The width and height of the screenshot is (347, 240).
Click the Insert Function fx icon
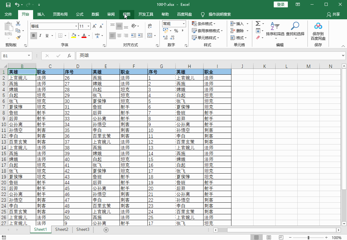point(69,56)
